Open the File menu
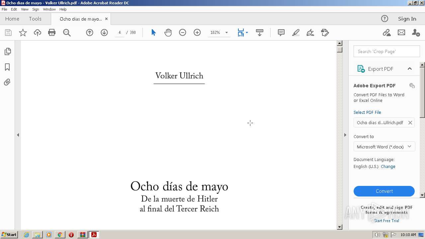Screen dimensions: 425x239 4,9
